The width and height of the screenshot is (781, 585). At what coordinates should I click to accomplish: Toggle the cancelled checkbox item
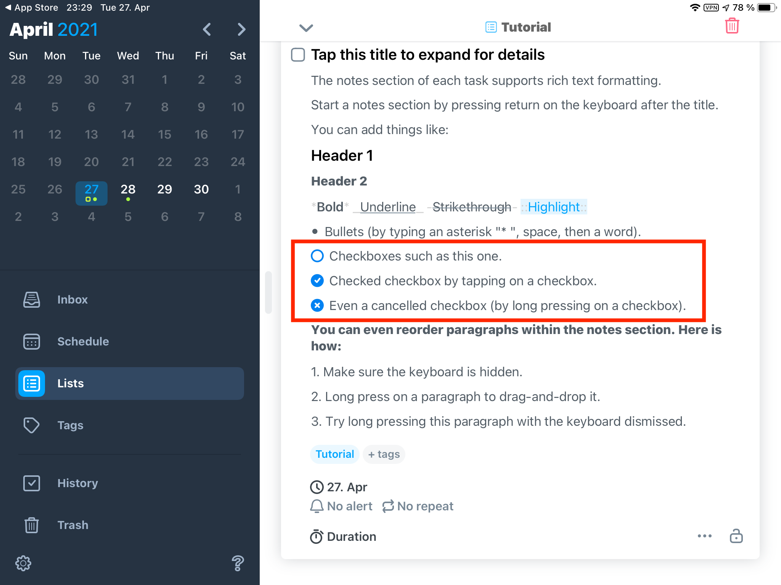tap(317, 305)
